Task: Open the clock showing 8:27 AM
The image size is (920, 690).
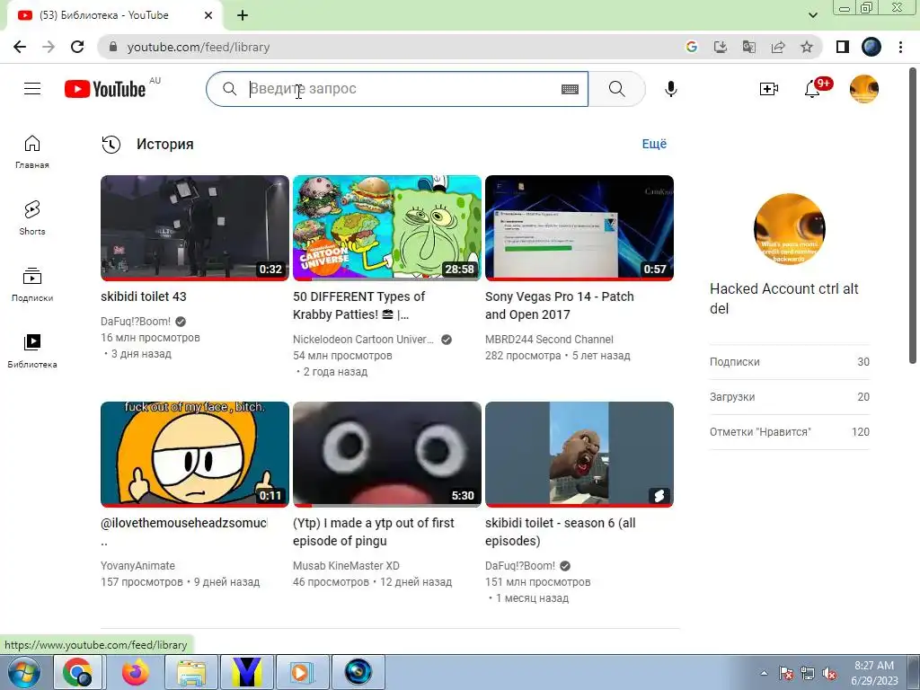Action: coord(874,672)
